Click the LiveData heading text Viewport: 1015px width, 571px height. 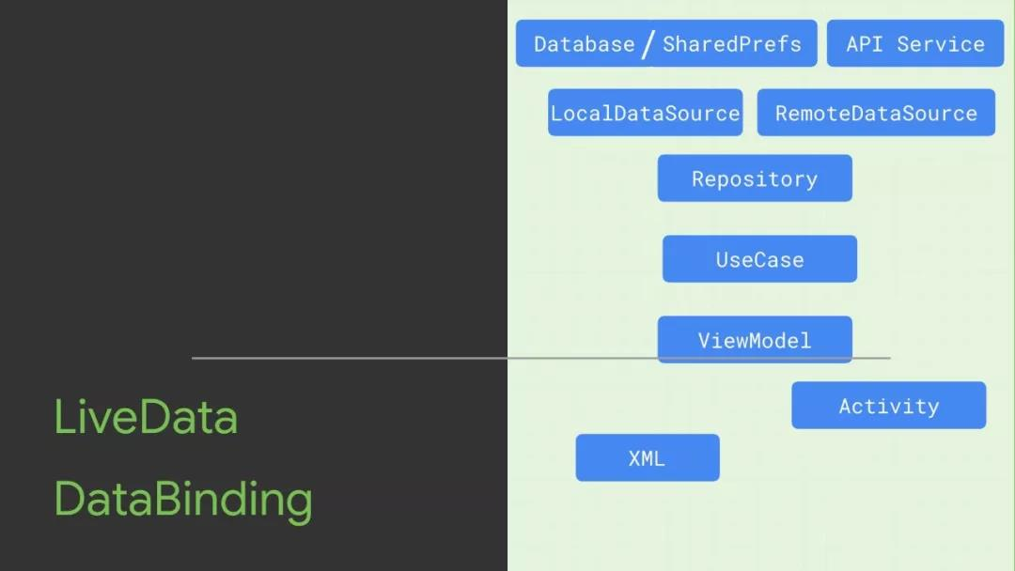coord(146,417)
